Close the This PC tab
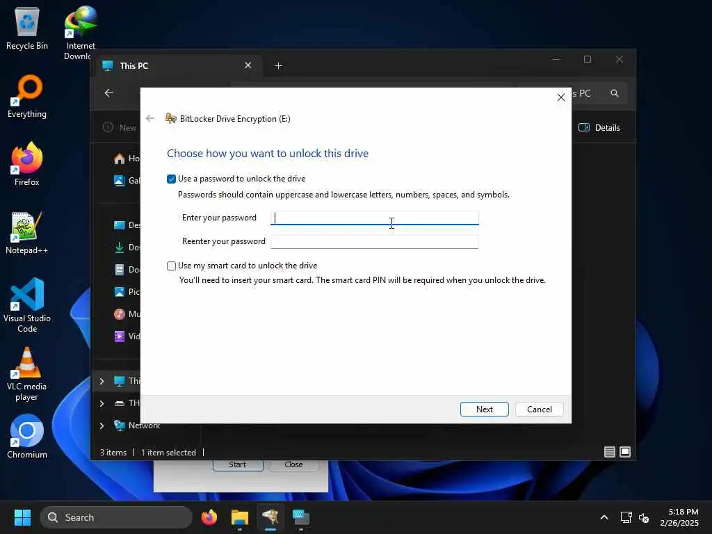712x534 pixels. (x=248, y=65)
